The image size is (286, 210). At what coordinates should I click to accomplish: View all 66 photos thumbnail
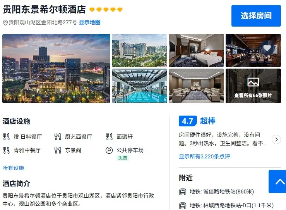253,86
